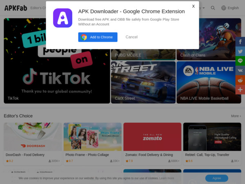The height and width of the screenshot is (184, 245).
Task: Open the search magnifier icon
Action: pos(213,8)
